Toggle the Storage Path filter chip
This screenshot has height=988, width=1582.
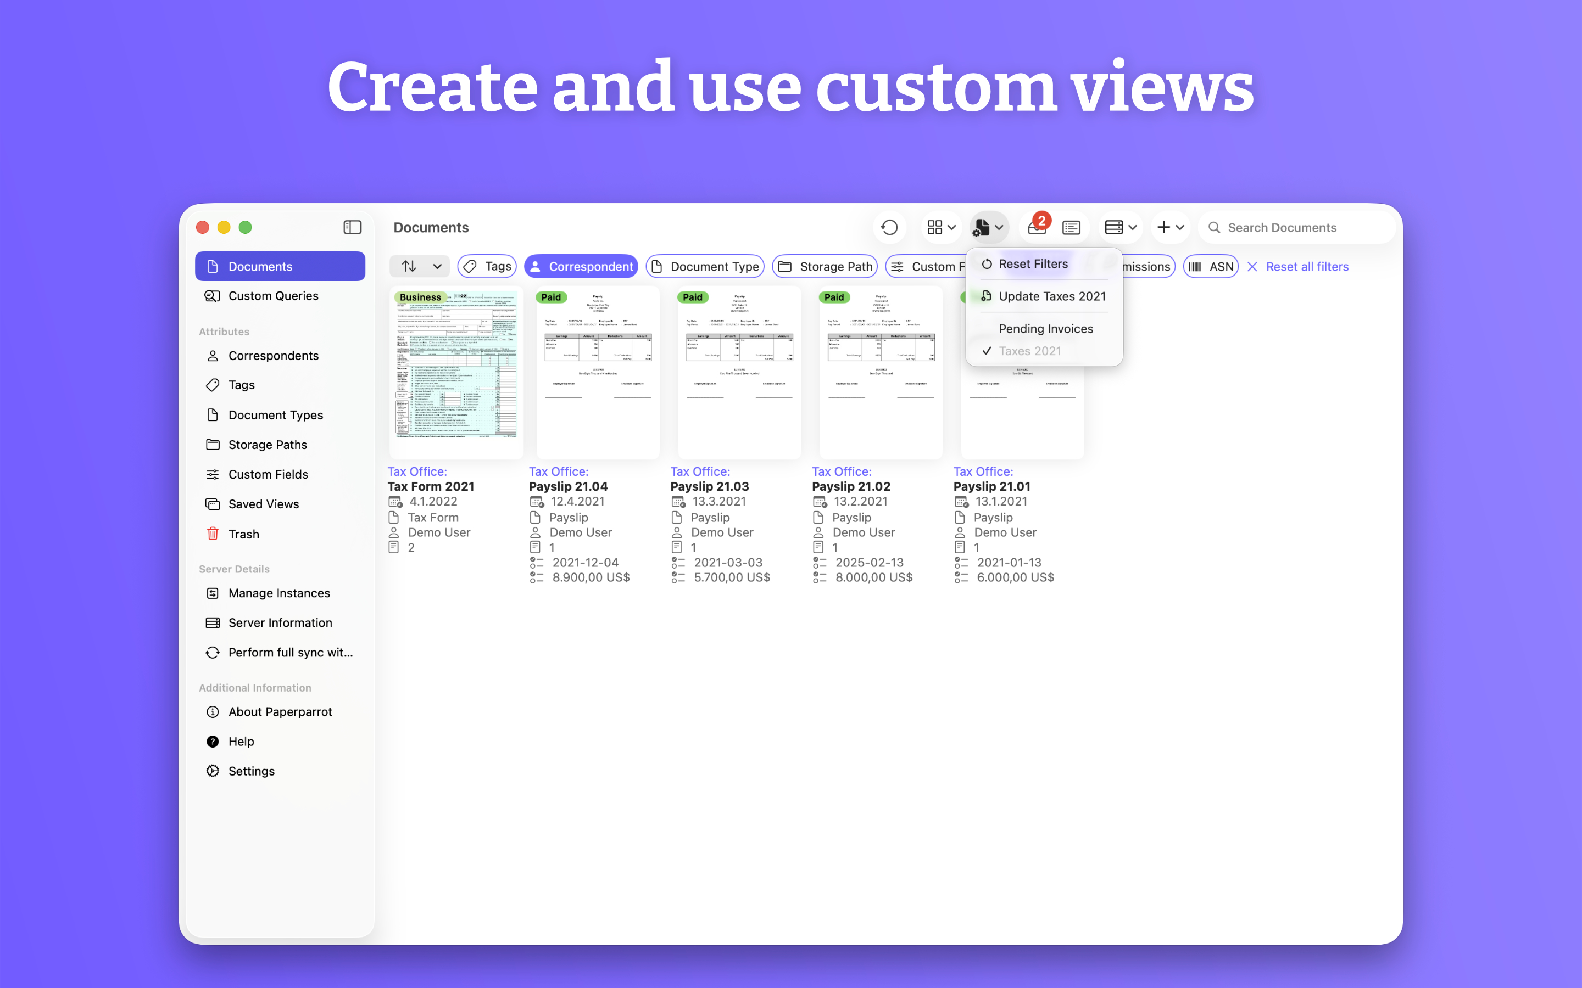pos(825,266)
